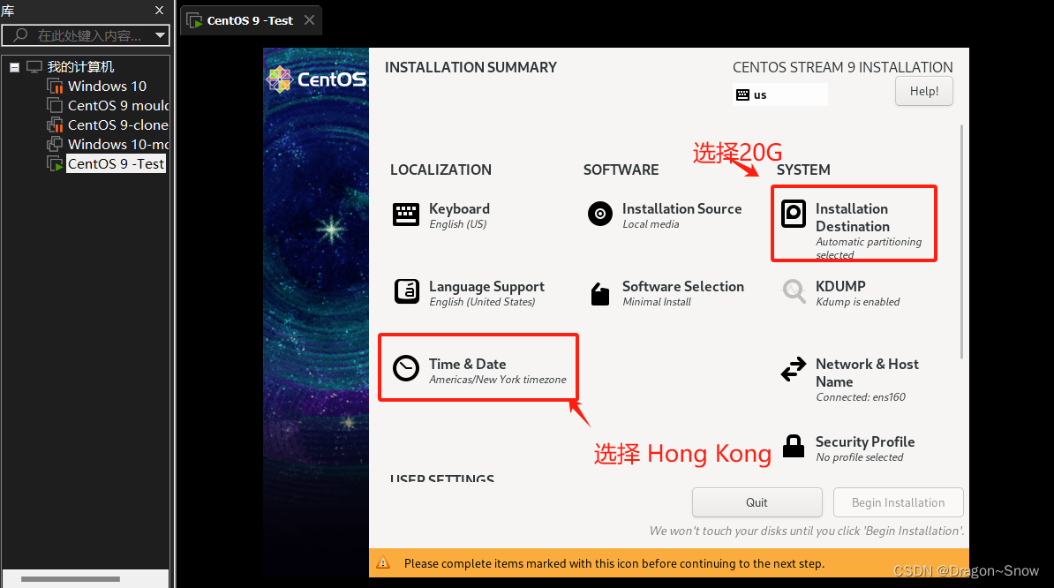Viewport: 1054px width, 588px height.
Task: Select Windows 10 in the library tree
Action: (107, 86)
